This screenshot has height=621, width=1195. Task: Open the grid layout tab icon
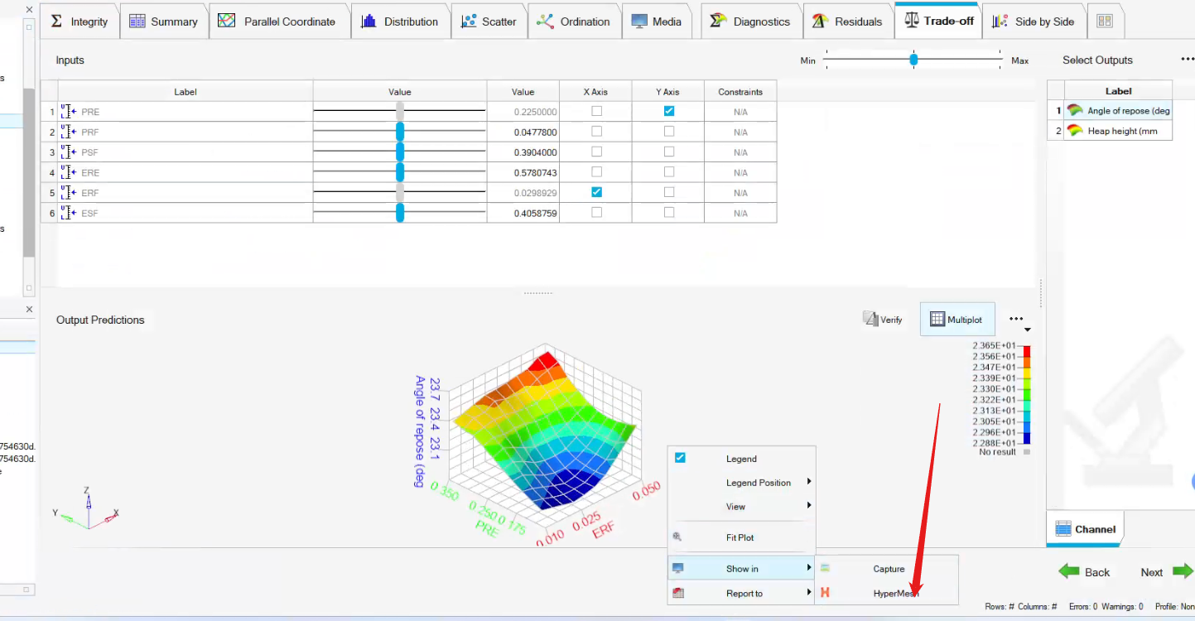pyautogui.click(x=1104, y=22)
